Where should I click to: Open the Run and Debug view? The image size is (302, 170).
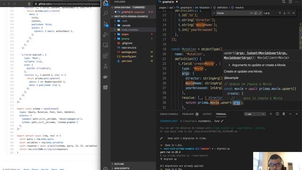[x=106, y=34]
